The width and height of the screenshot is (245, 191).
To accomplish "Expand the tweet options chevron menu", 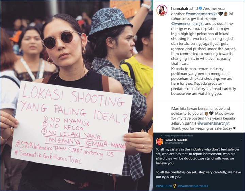I will [x=242, y=140].
